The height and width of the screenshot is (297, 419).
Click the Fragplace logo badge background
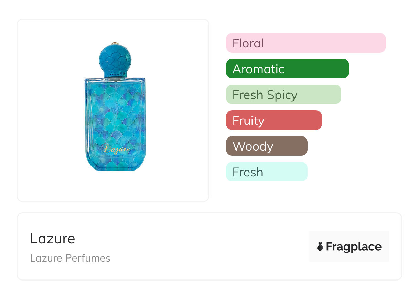[349, 237]
